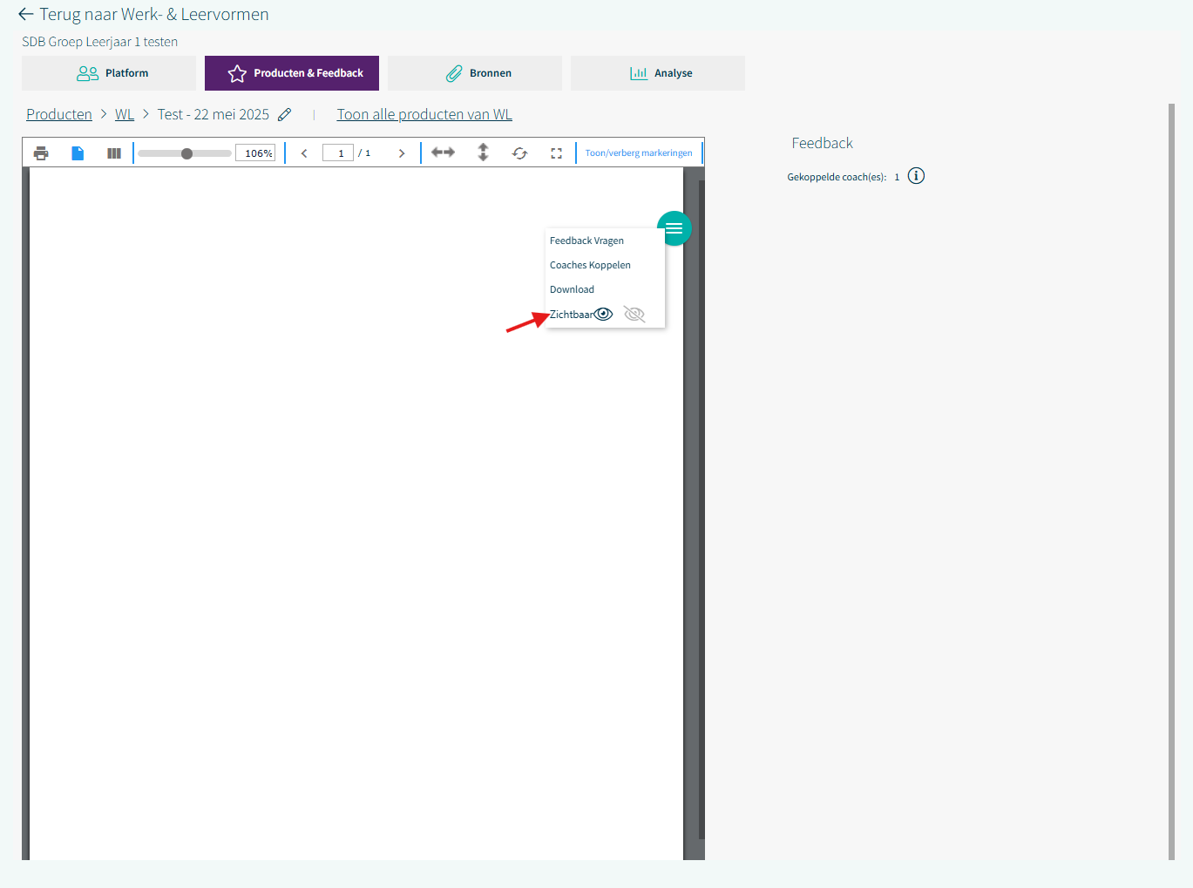The width and height of the screenshot is (1193, 888).
Task: Open the Bronnen tab
Action: (x=475, y=73)
